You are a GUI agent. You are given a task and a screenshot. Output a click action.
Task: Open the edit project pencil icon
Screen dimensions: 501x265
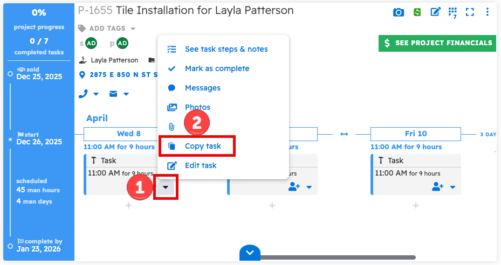coord(435,12)
